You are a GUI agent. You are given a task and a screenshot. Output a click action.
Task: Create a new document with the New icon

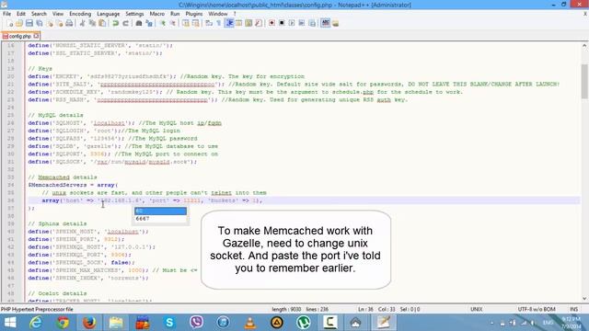point(10,23)
